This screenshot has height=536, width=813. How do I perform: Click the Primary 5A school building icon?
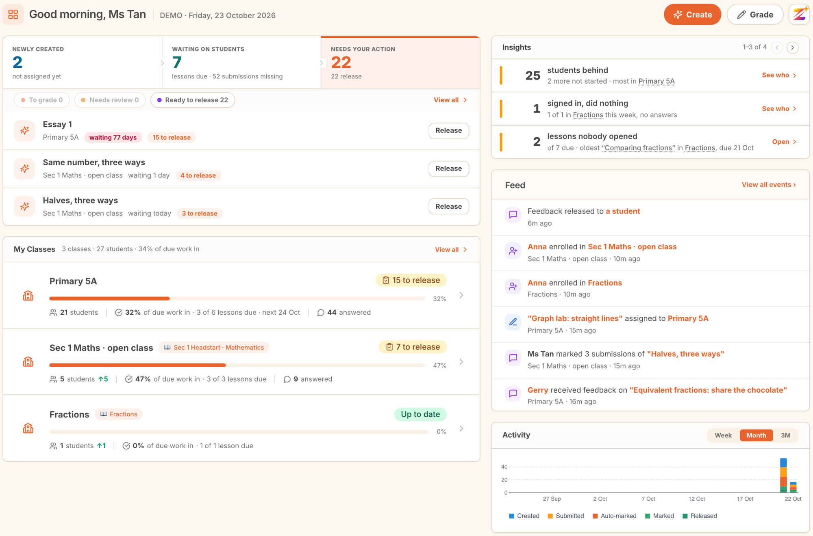(x=28, y=296)
